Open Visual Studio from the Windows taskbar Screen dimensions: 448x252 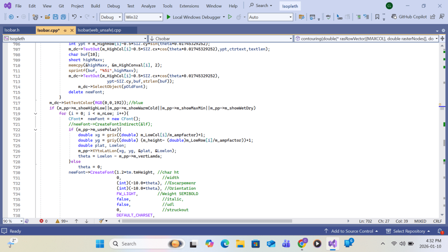[x=332, y=243]
